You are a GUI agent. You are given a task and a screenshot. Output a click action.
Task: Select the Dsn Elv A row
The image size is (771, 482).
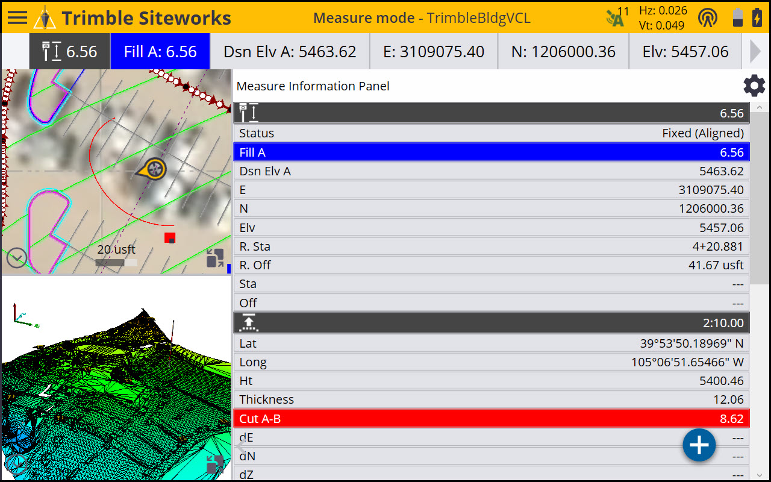pos(492,171)
